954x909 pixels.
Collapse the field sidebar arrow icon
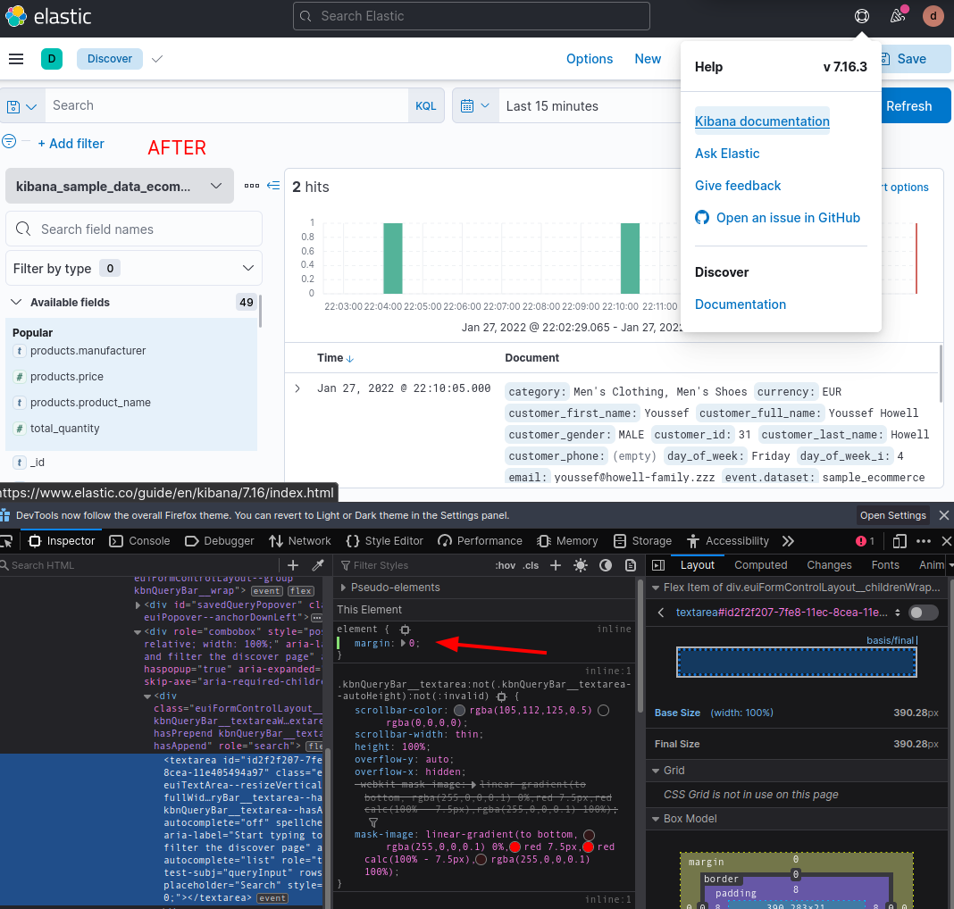(x=274, y=186)
